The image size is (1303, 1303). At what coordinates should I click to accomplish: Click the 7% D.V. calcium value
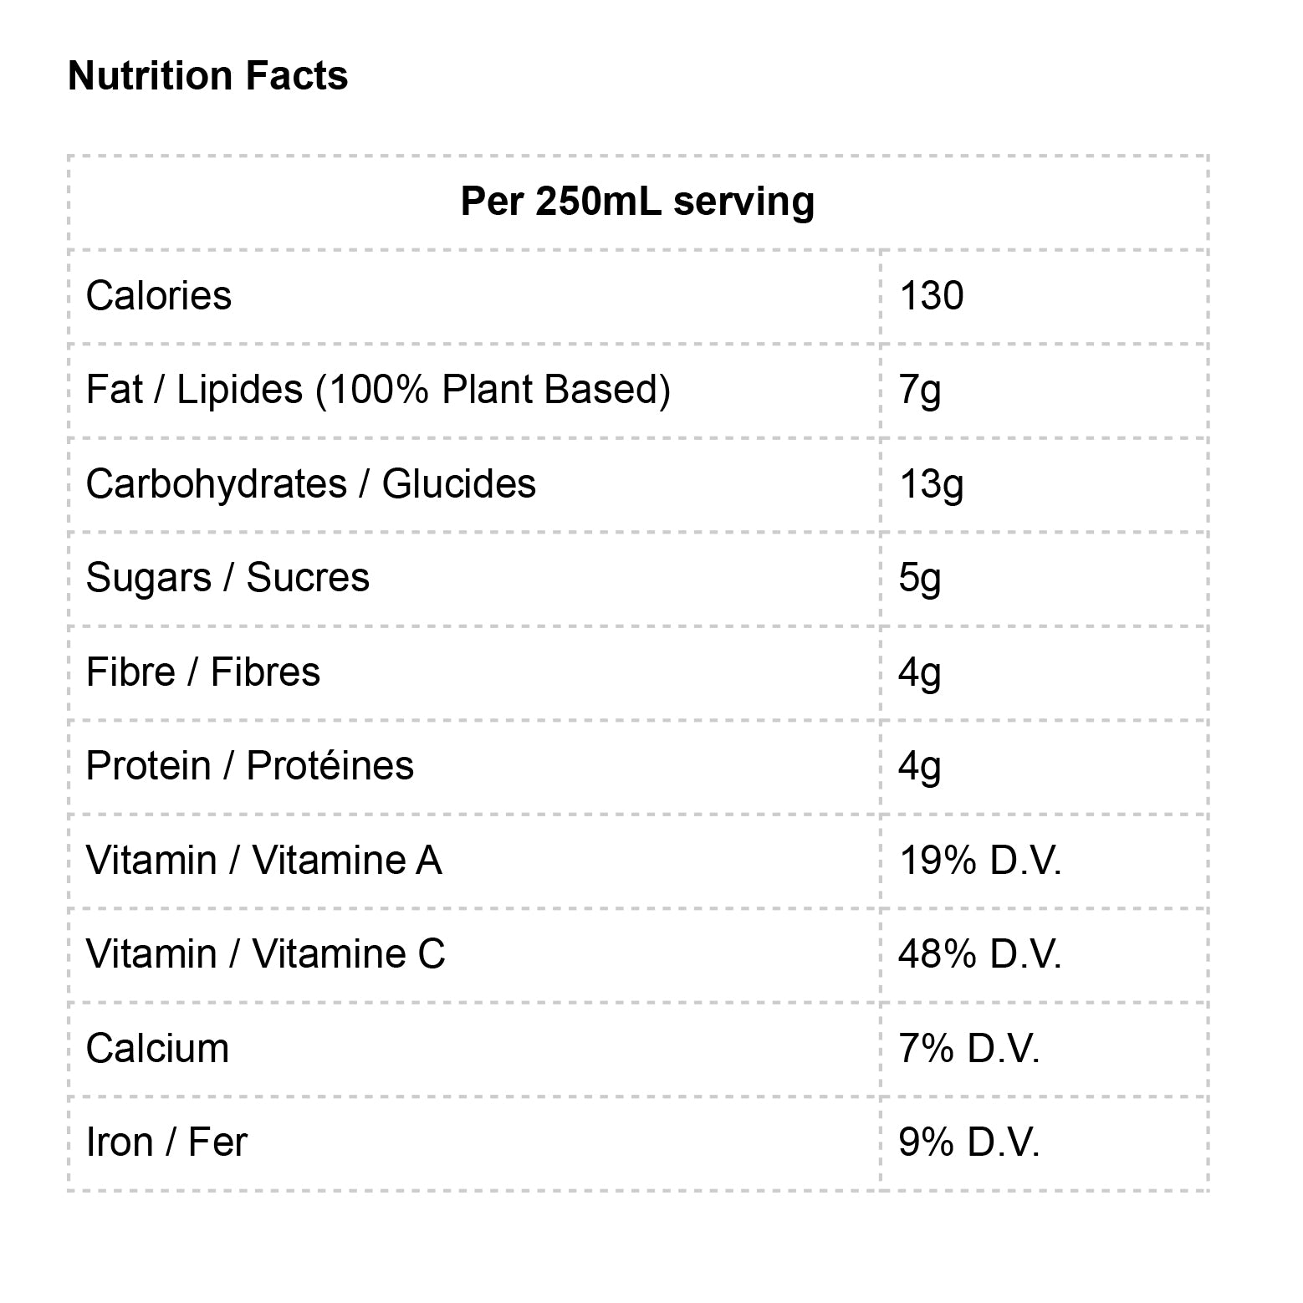[968, 1049]
